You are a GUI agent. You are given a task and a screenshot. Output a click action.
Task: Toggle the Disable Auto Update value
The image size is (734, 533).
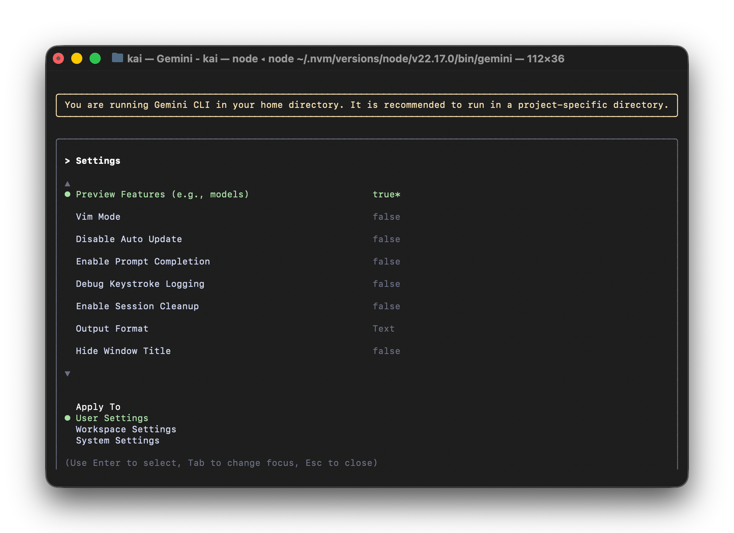[386, 239]
